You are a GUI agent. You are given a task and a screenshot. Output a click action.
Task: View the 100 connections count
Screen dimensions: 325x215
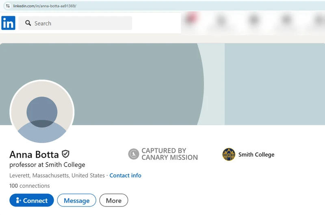pos(29,186)
